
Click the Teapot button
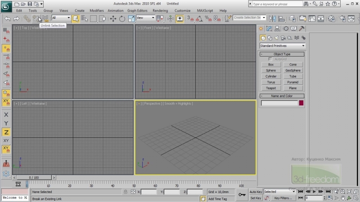[271, 88]
